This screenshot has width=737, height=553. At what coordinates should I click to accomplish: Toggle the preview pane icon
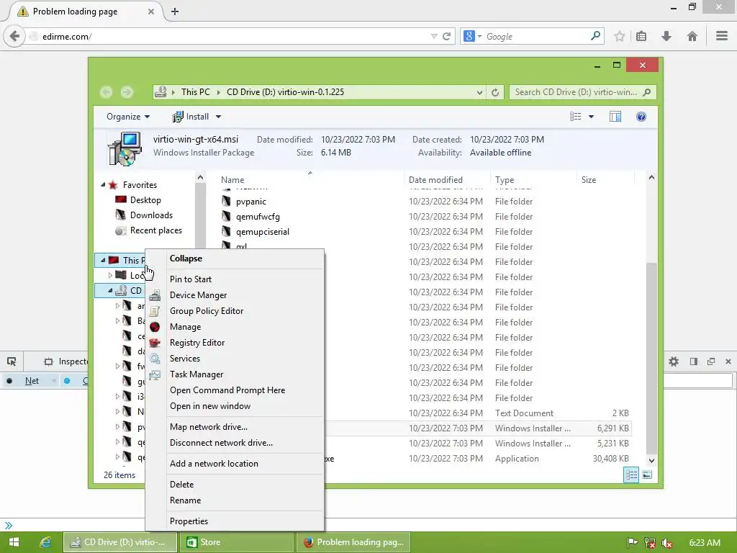coord(615,117)
